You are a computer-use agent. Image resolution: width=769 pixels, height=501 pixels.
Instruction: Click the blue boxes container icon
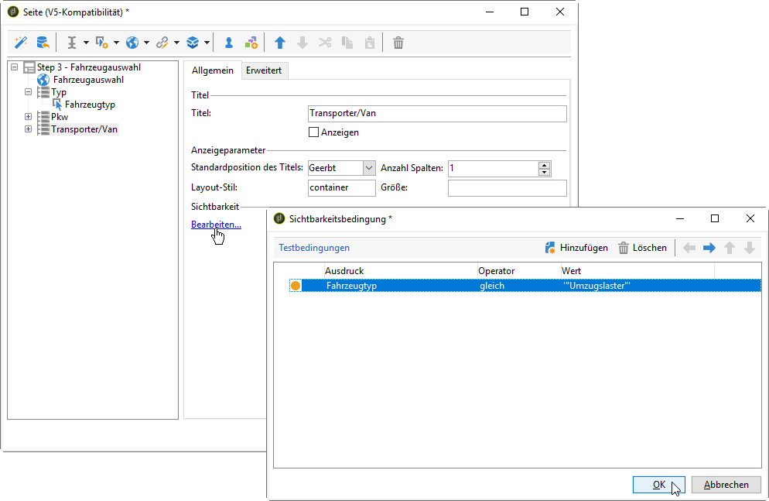tap(192, 43)
